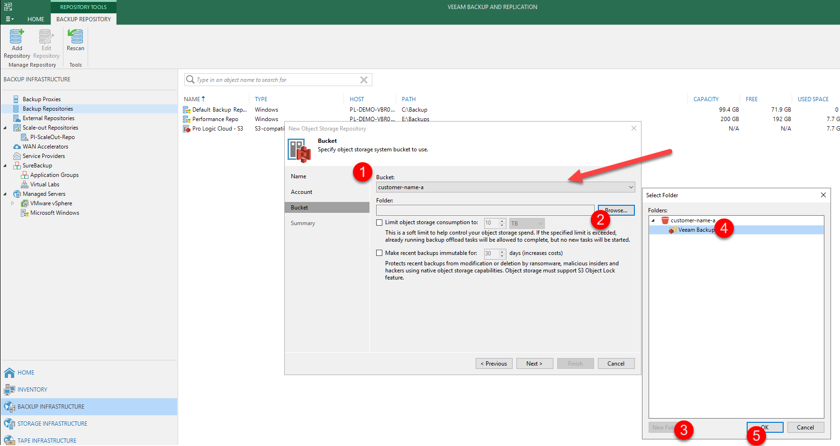Collapse the Scale-out Repositories tree node
840x446 pixels.
coord(5,128)
